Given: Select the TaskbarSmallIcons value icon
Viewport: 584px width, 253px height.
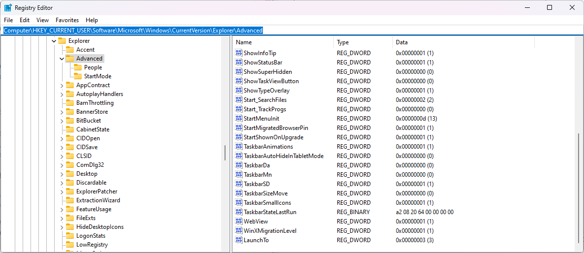Looking at the screenshot, I should 239,203.
